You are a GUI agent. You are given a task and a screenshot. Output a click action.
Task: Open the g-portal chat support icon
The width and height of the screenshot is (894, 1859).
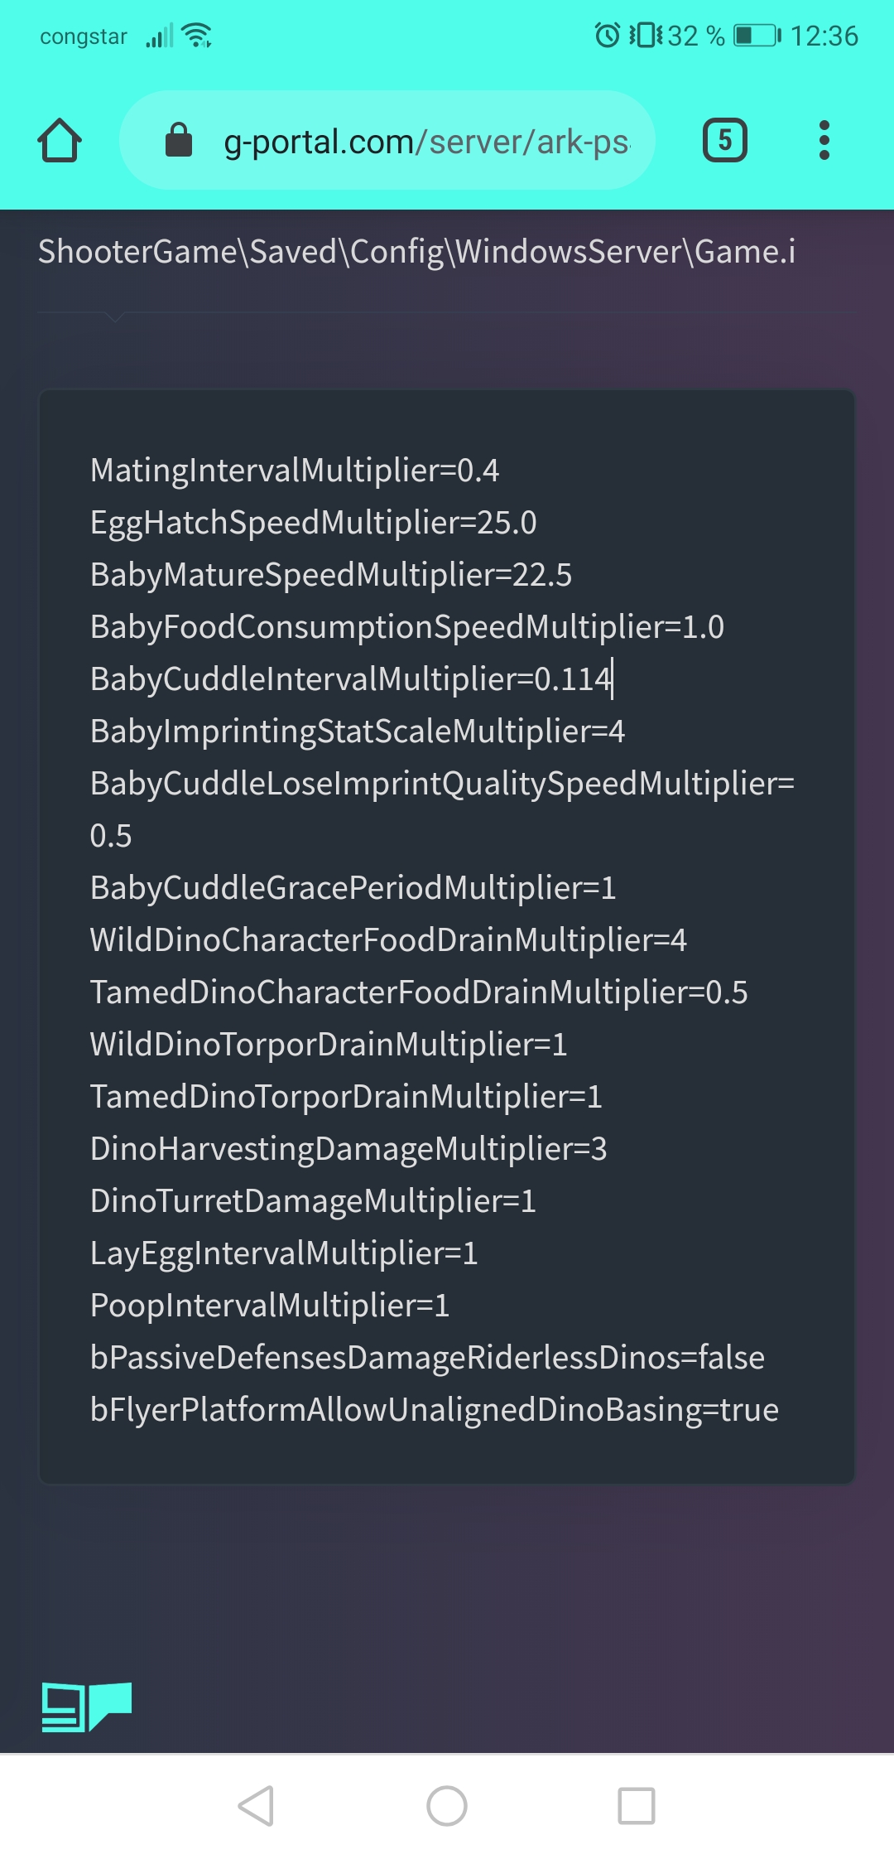pos(87,1707)
